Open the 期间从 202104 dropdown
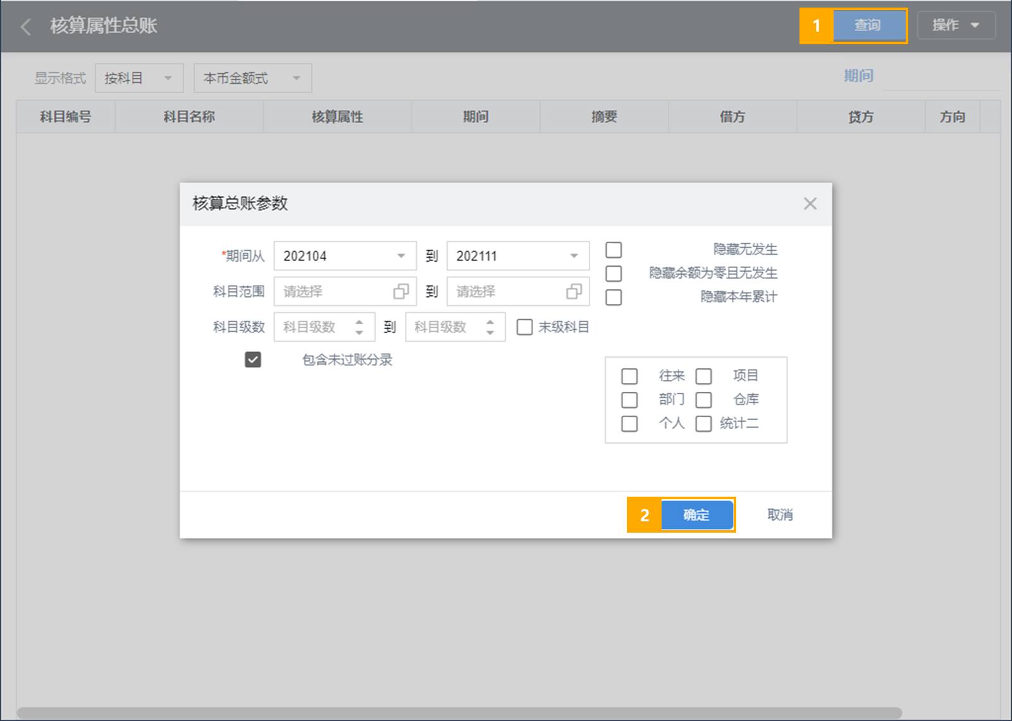 point(345,256)
